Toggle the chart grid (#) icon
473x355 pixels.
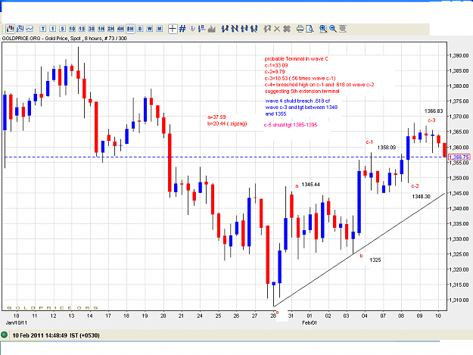coord(182,29)
